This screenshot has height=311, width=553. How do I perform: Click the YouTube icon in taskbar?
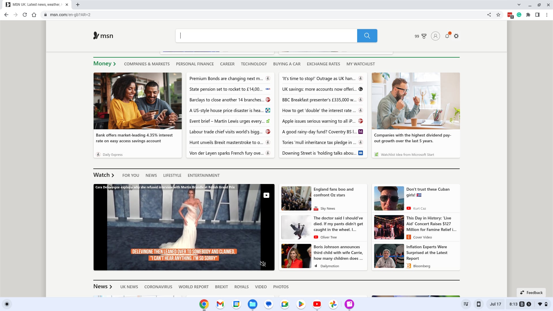pos(317,304)
